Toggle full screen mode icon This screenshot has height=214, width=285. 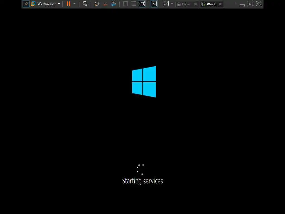click(x=142, y=4)
